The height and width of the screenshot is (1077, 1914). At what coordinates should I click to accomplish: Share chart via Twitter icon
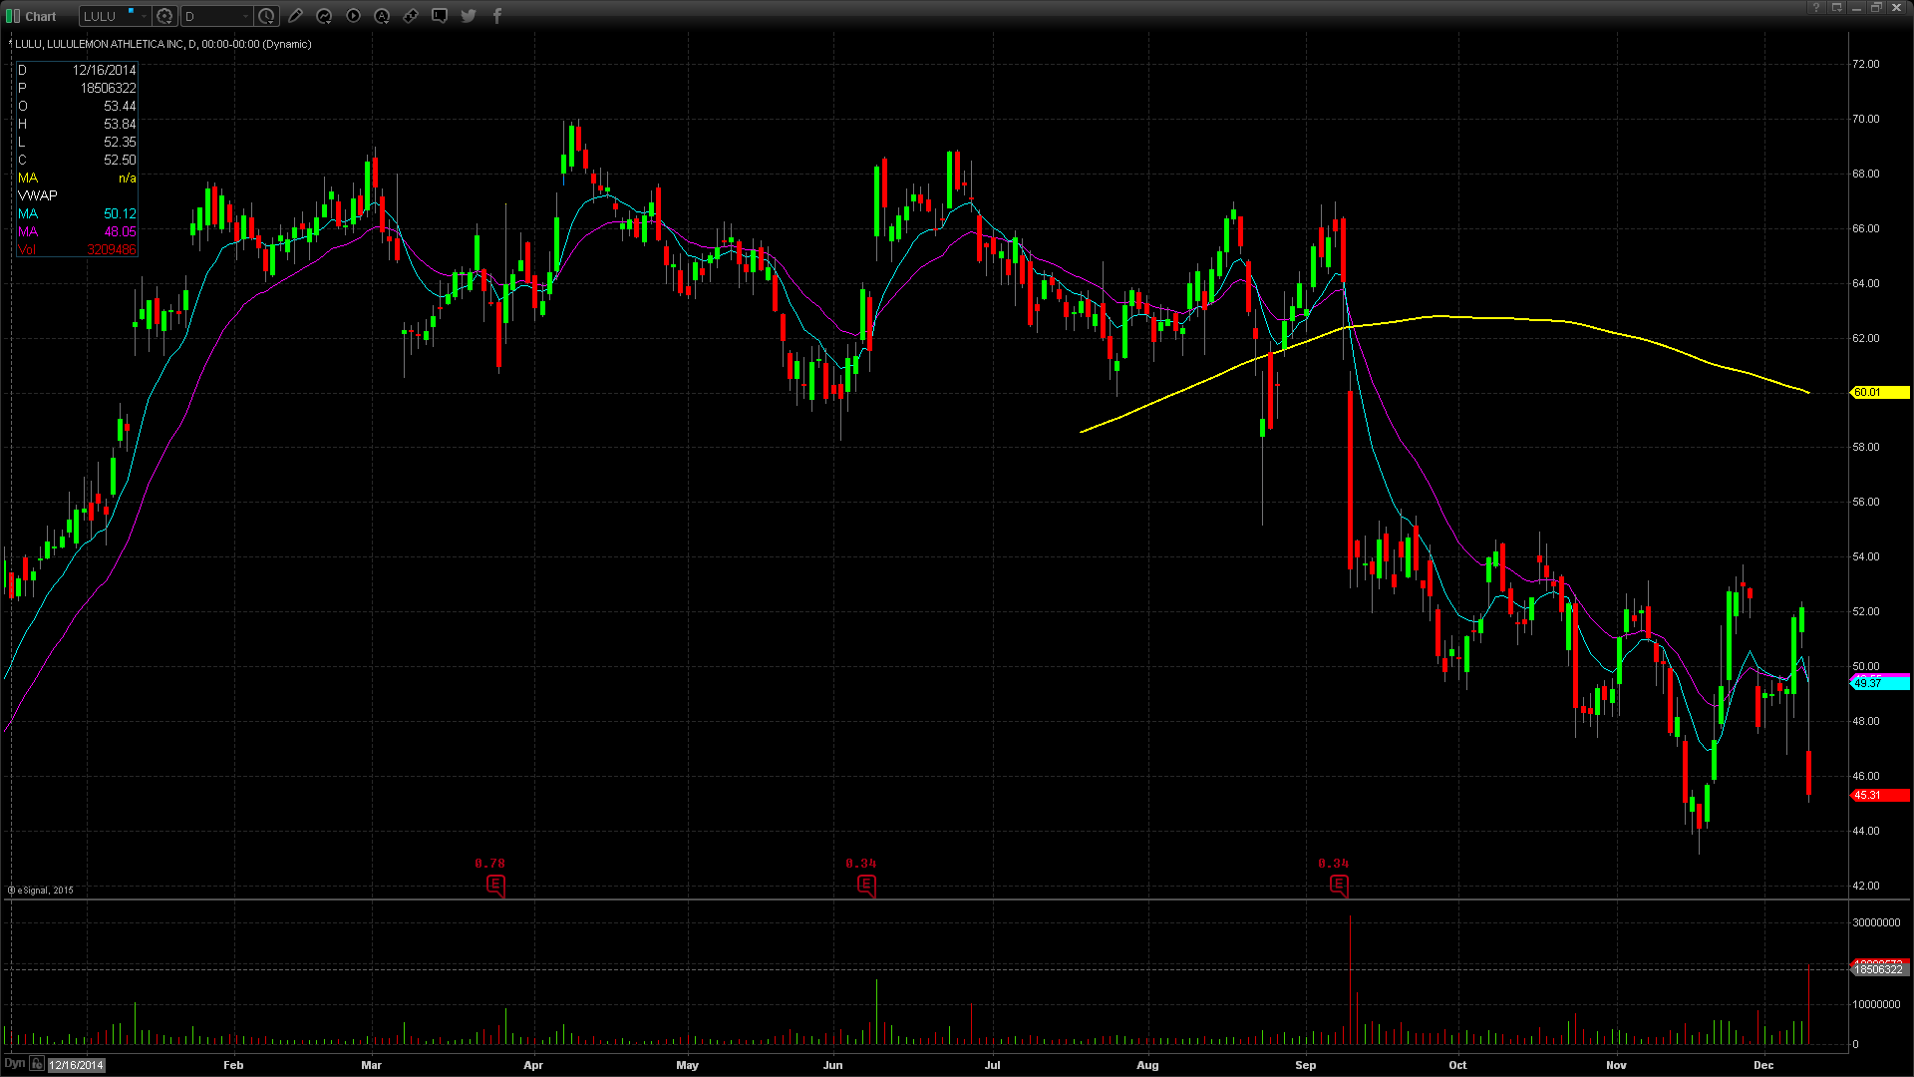(469, 16)
